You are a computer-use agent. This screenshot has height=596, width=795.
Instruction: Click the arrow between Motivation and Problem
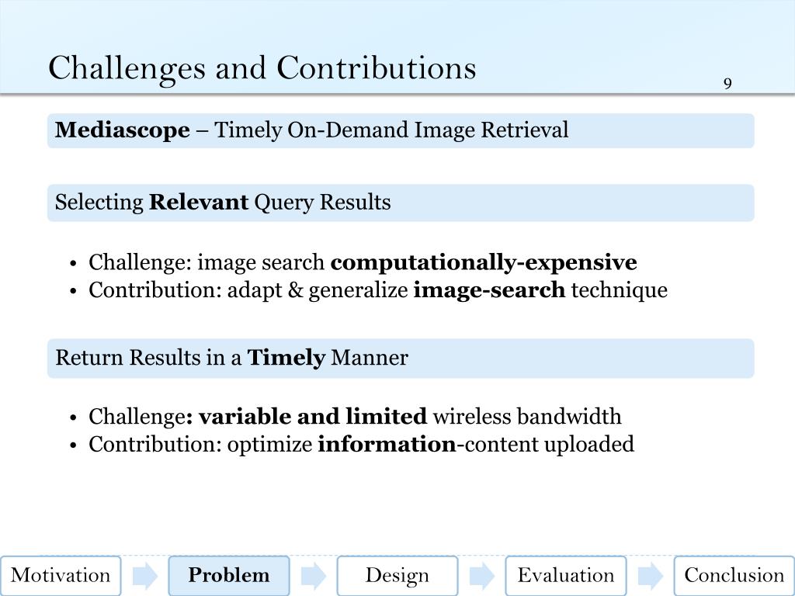(145, 577)
